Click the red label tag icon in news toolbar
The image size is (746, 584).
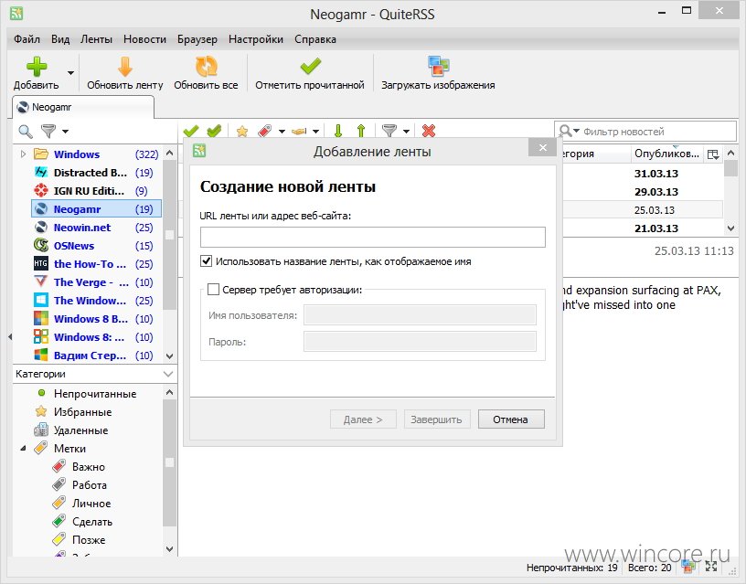pos(264,131)
